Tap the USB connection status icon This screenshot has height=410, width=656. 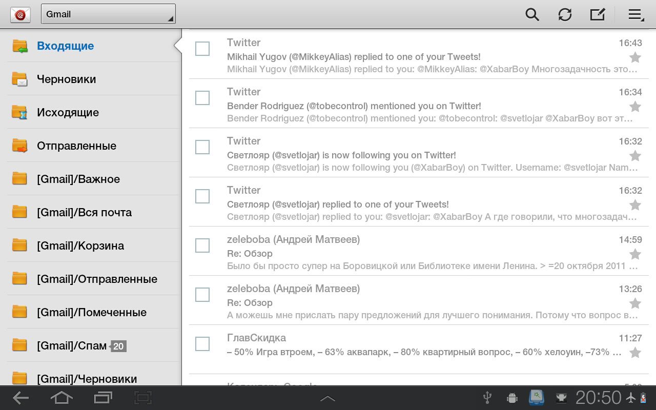(x=487, y=398)
